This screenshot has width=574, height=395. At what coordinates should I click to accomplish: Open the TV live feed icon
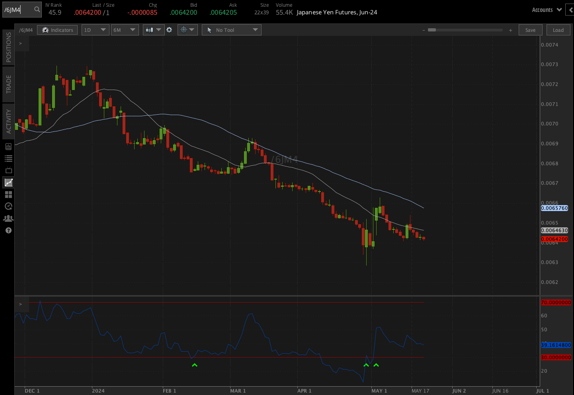pyautogui.click(x=8, y=170)
